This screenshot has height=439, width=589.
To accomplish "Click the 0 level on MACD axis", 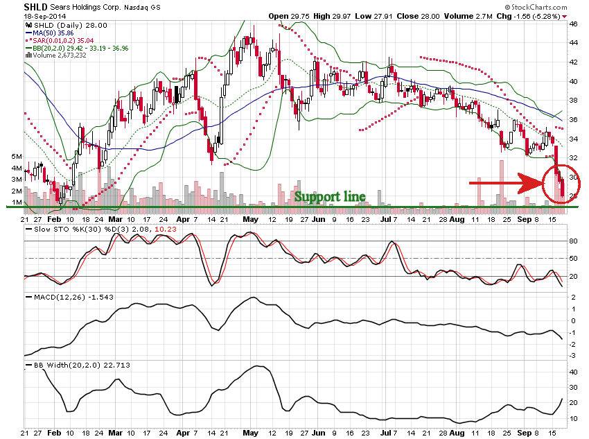I will pos(573,320).
